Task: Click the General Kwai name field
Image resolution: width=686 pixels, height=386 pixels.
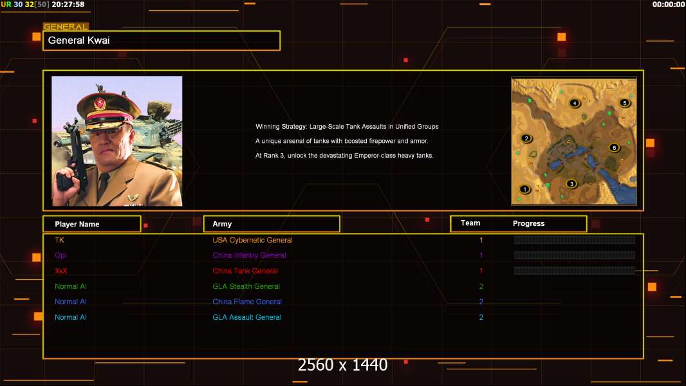Action: [x=162, y=41]
